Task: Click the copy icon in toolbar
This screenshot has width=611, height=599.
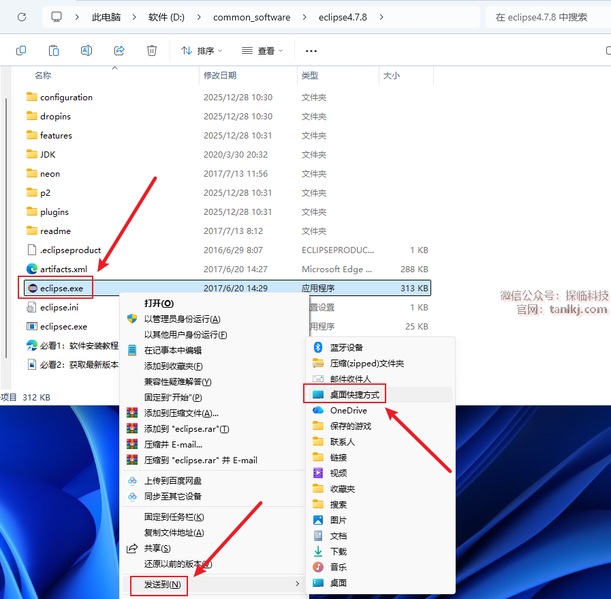Action: point(21,50)
